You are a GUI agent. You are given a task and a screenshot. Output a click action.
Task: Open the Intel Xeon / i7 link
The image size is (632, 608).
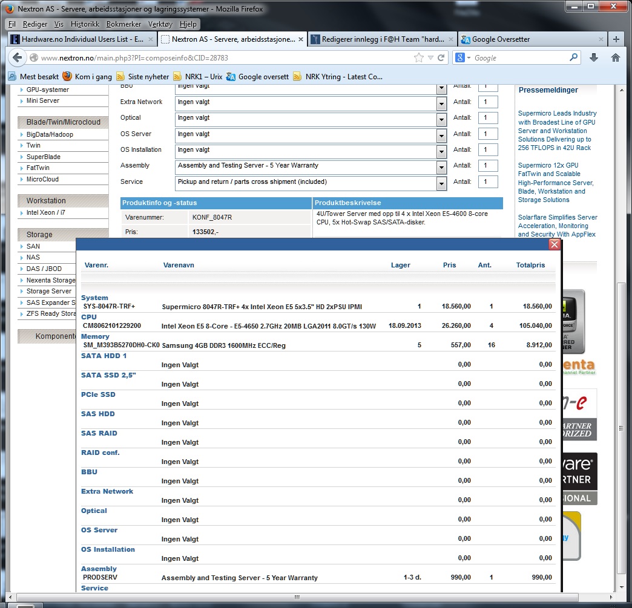coord(45,212)
